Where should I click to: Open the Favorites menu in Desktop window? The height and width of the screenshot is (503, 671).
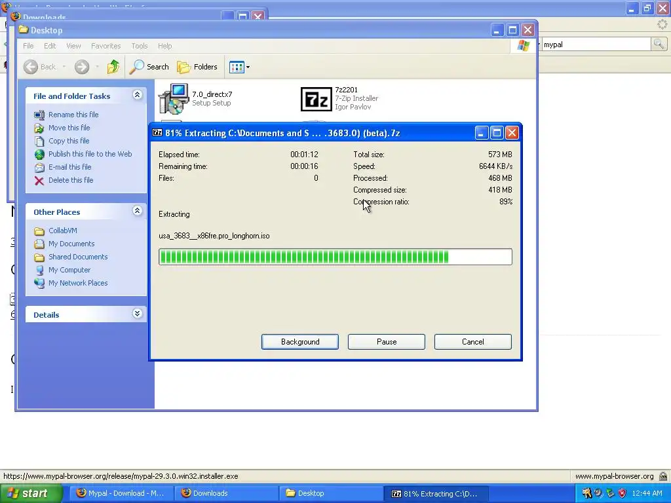point(105,46)
